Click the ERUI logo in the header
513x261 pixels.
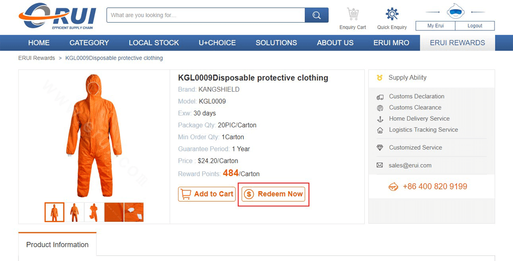point(57,16)
